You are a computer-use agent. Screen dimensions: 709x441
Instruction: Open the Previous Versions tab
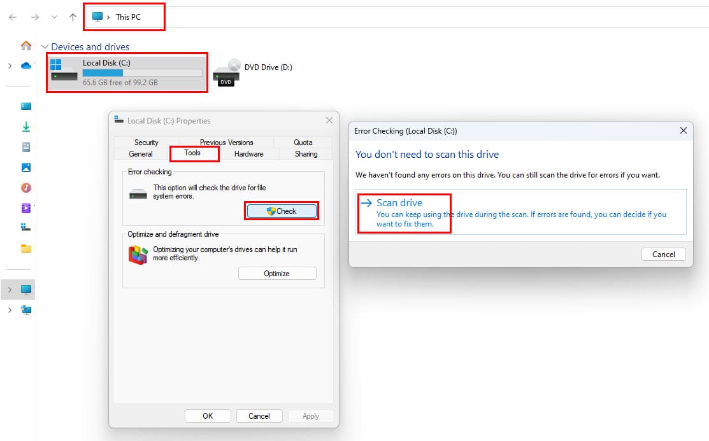tap(226, 142)
